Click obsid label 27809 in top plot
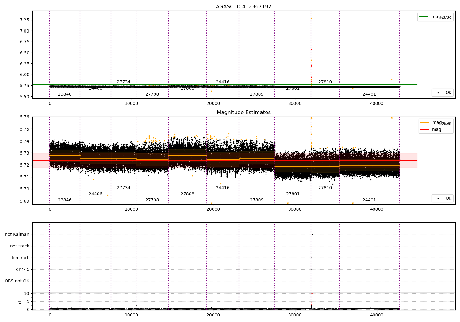Viewport: 460px width, 322px height. pyautogui.click(x=257, y=94)
